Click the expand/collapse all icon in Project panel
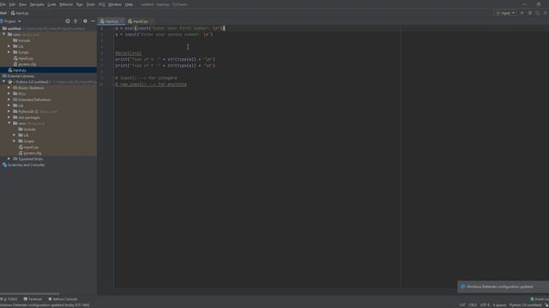Viewport: 549px width, 308px height. [75, 21]
